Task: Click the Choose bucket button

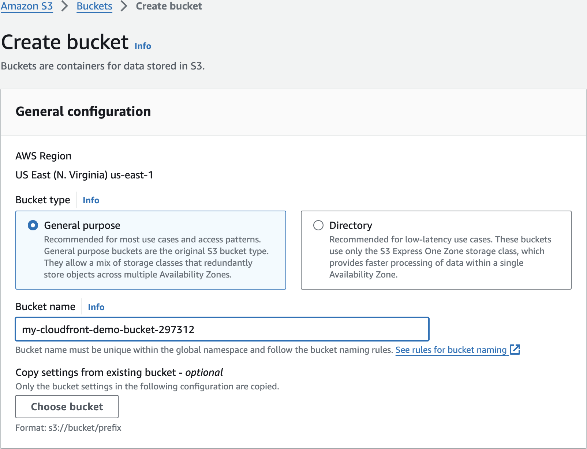Action: [67, 407]
